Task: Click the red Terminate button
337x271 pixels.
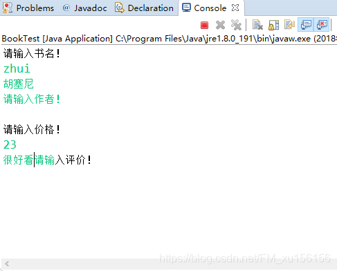Action: pyautogui.click(x=204, y=25)
